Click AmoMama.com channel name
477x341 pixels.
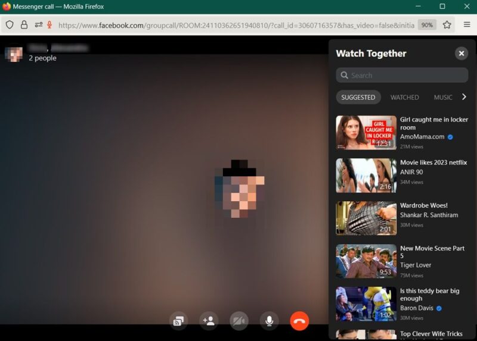click(422, 137)
